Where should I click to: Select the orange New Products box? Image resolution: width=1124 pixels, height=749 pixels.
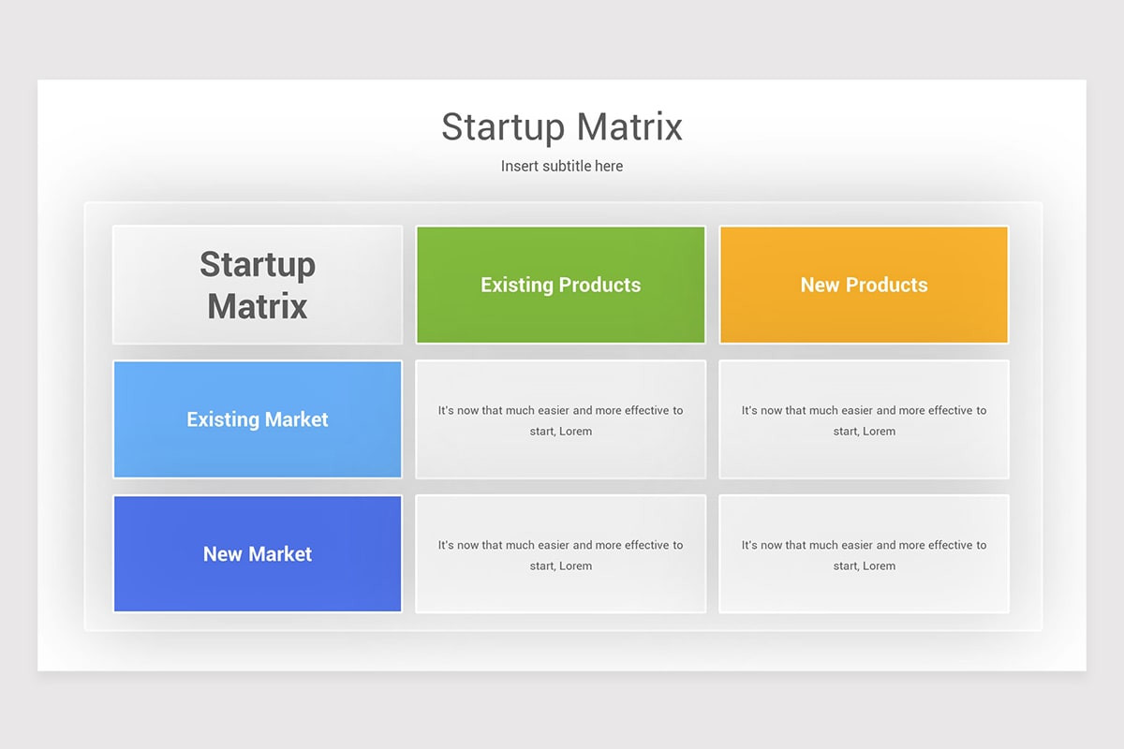pyautogui.click(x=864, y=285)
